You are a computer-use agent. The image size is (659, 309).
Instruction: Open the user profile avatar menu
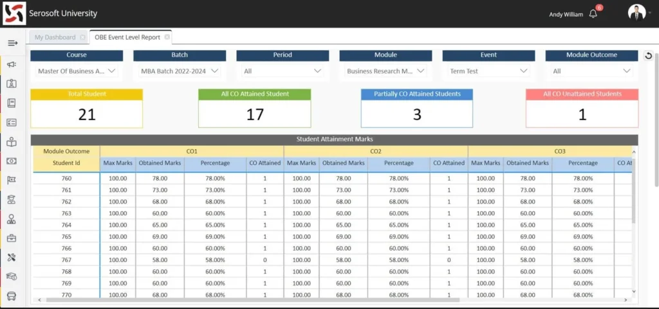point(636,13)
